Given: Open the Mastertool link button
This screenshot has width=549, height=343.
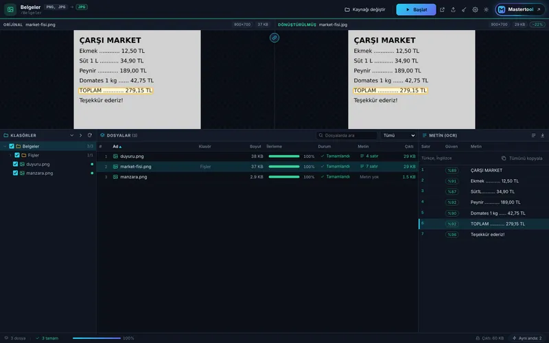Looking at the screenshot, I should pos(520,10).
